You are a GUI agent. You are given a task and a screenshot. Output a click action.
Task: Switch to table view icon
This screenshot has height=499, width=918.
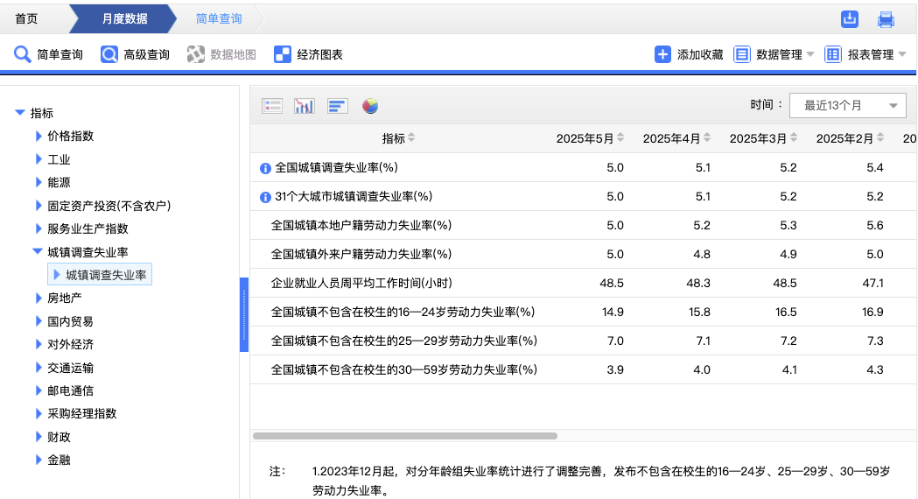pyautogui.click(x=272, y=106)
